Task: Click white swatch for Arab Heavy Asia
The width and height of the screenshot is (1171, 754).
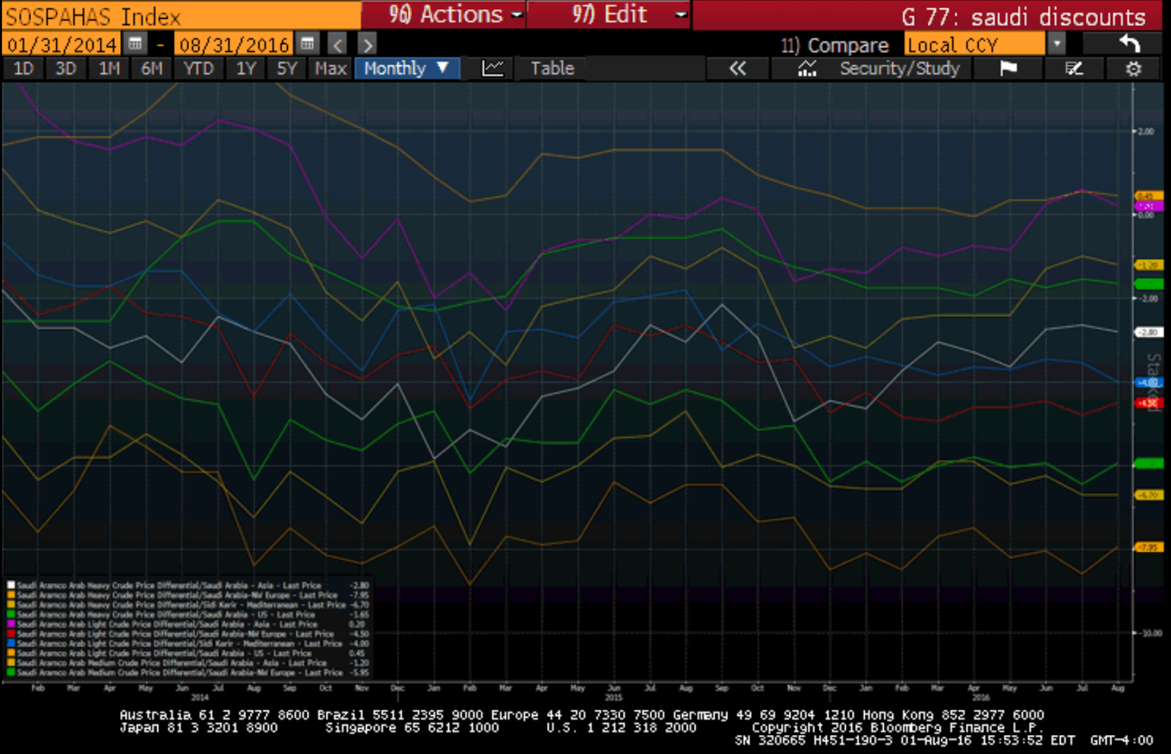Action: pos(11,585)
